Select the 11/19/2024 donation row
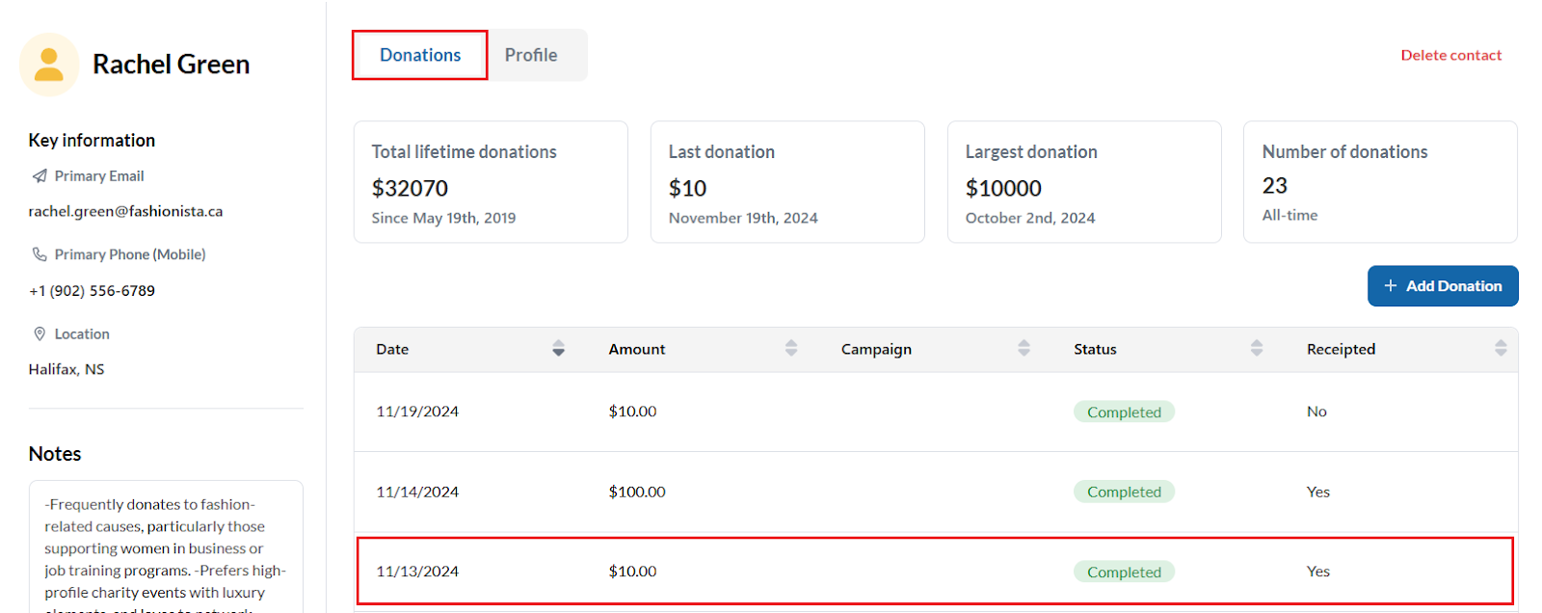The height and width of the screenshot is (613, 1542). pos(935,412)
